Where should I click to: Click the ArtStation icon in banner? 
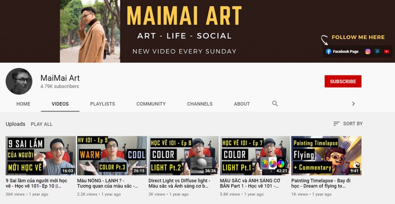click(377, 51)
